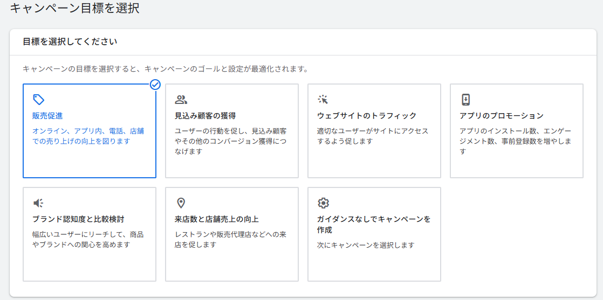Click the gear icon for ガイダンスなしでキャンペーンを作成
The image size is (603, 300).
click(323, 203)
